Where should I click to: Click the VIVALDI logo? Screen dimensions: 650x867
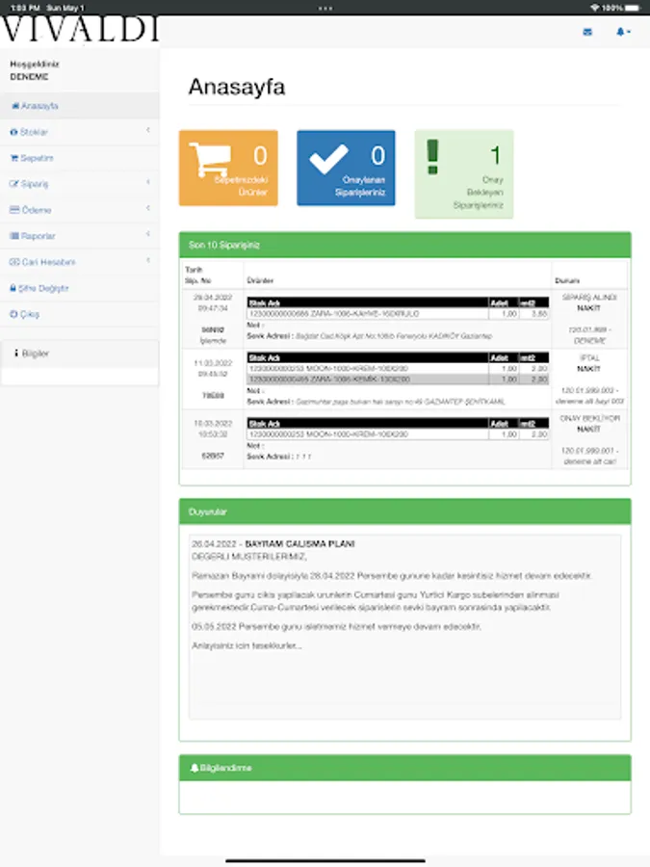(80, 30)
